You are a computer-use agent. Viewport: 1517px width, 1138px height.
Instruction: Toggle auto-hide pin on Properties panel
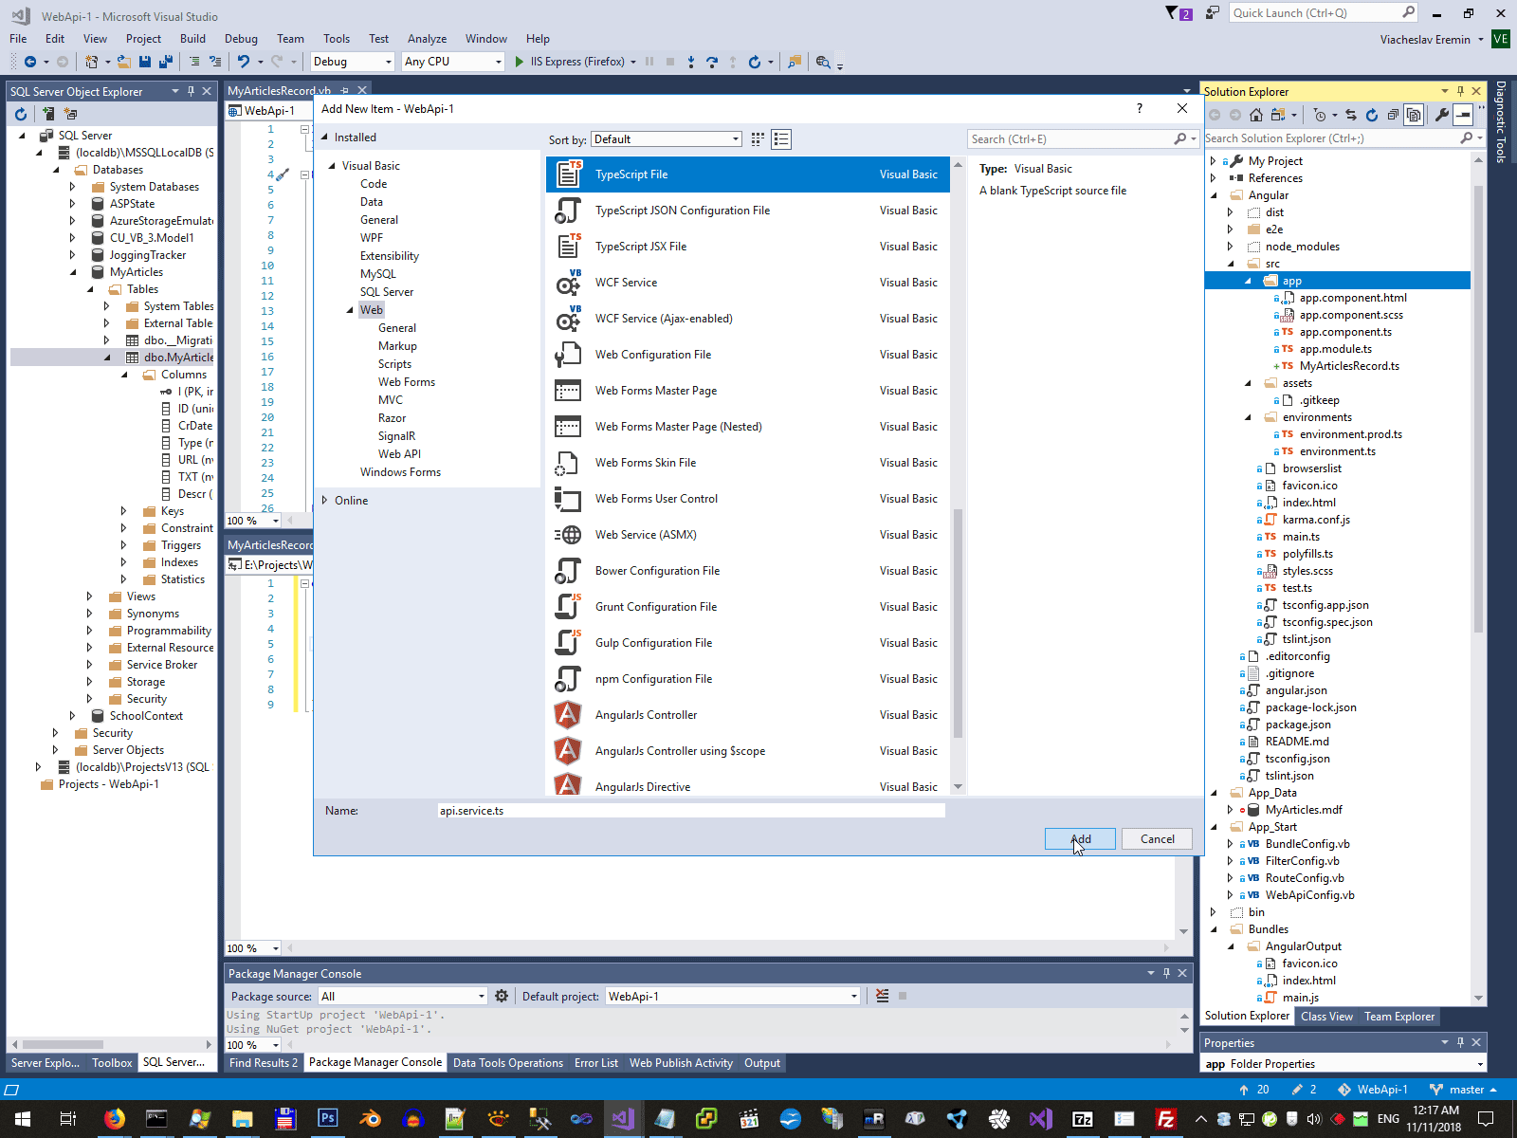[x=1460, y=1042]
